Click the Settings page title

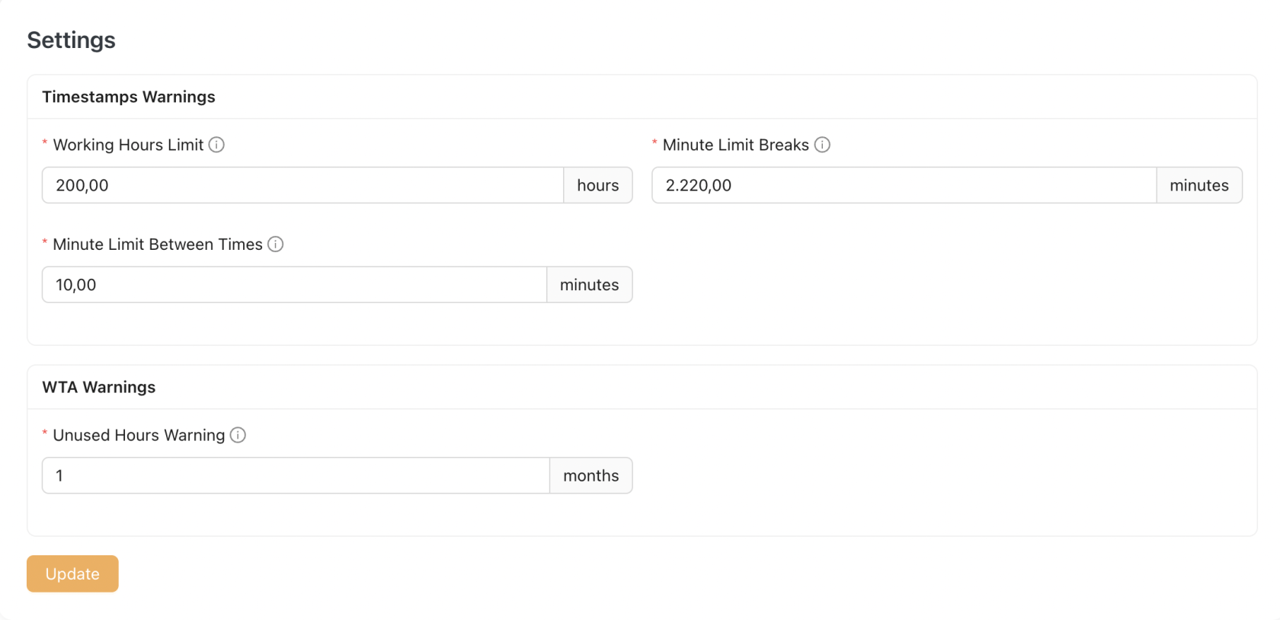tap(71, 40)
